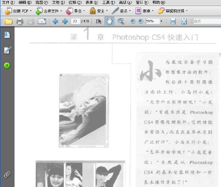This screenshot has width=221, height=187.
Task: Open the 注释 (Comments) menu
Action: [x=75, y=3]
